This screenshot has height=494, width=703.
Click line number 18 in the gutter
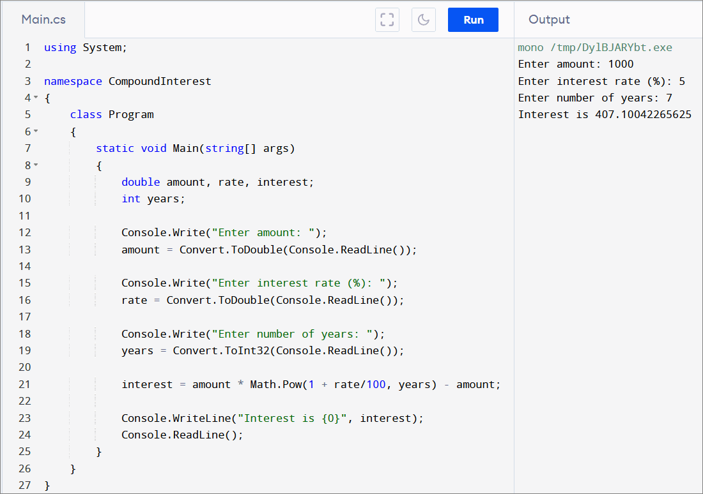click(x=25, y=334)
